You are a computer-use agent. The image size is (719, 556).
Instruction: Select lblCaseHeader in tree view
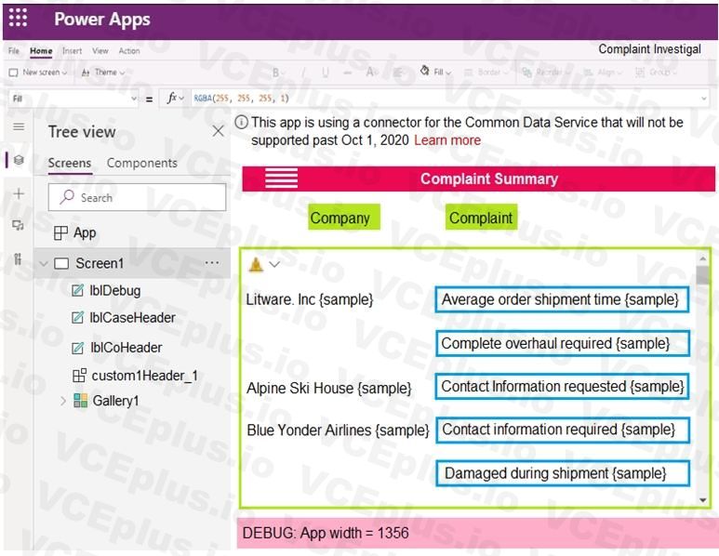coord(132,318)
